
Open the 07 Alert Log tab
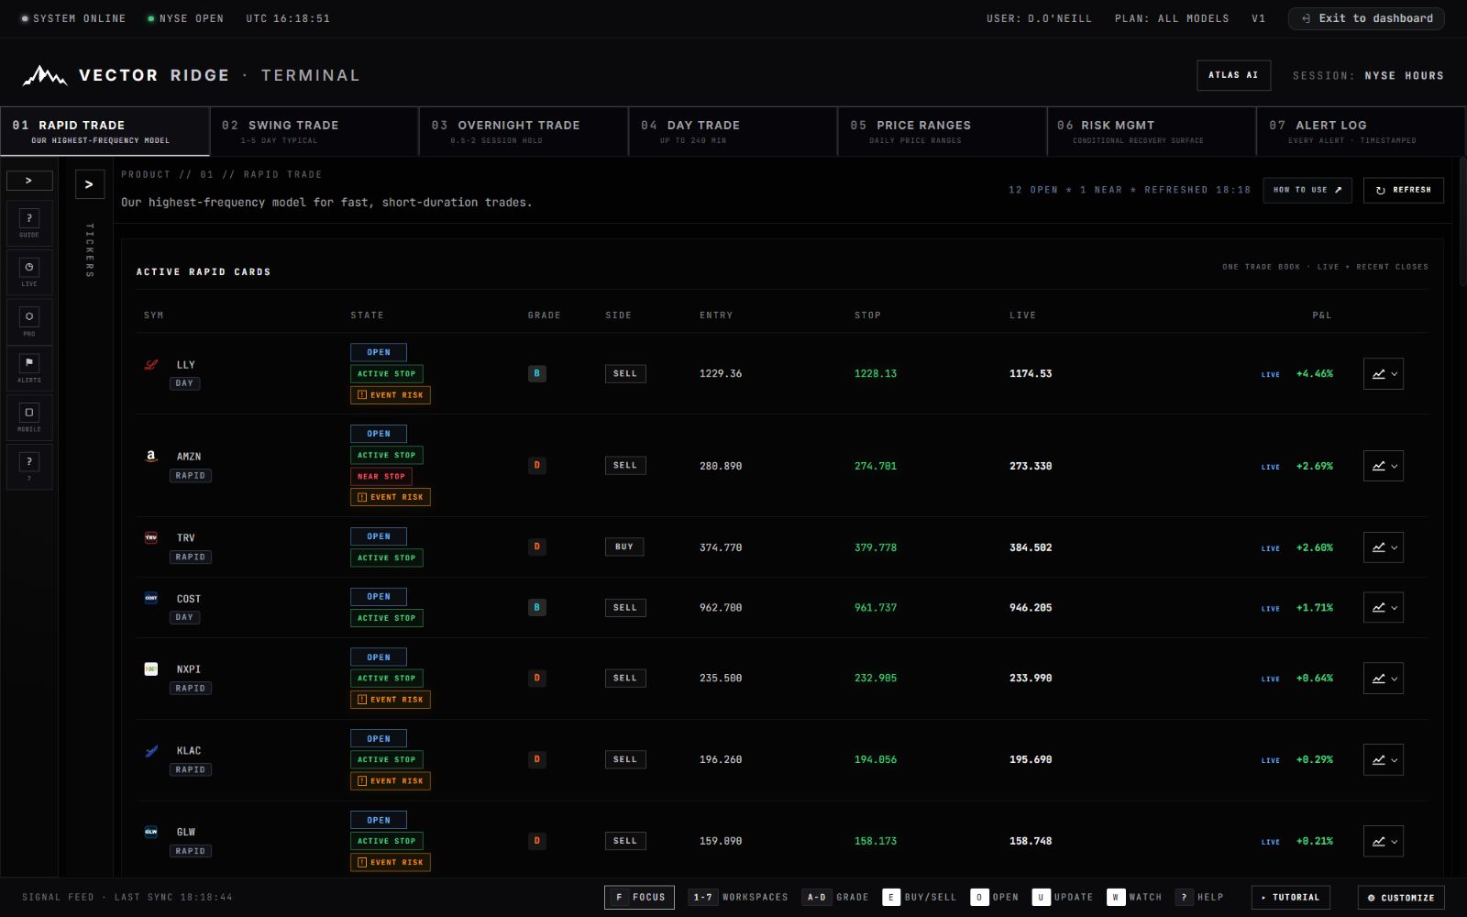[x=1361, y=131]
